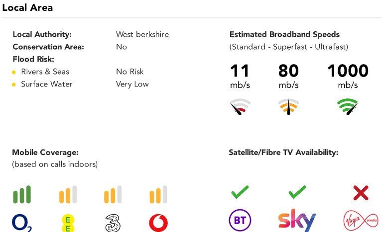Select the Three network logo
Viewport: 382px width, 232px height.
point(113,223)
